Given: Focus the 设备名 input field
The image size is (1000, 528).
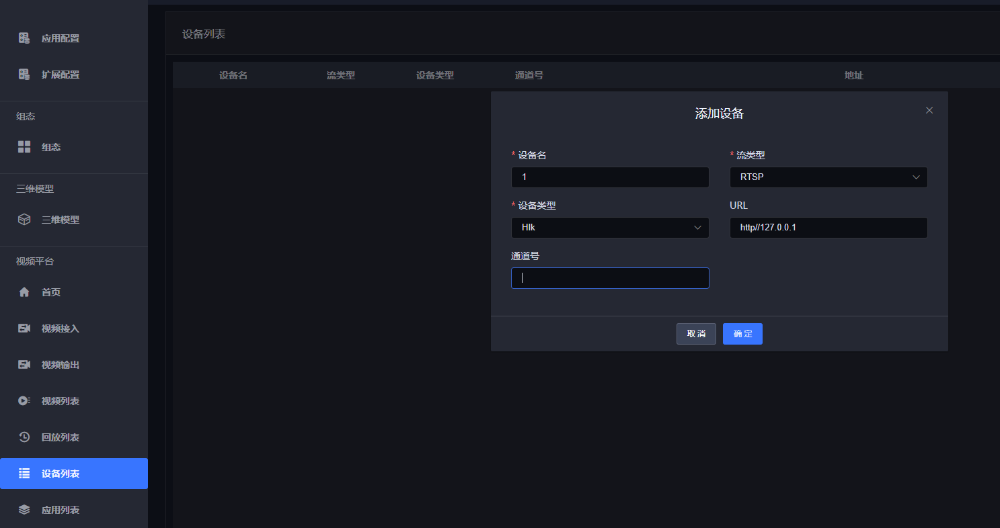Looking at the screenshot, I should click(x=610, y=177).
